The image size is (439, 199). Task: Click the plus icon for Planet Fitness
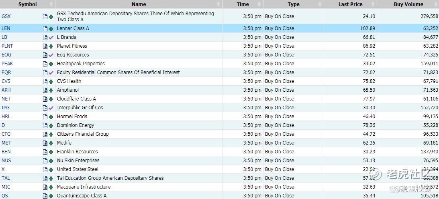[x=51, y=46]
